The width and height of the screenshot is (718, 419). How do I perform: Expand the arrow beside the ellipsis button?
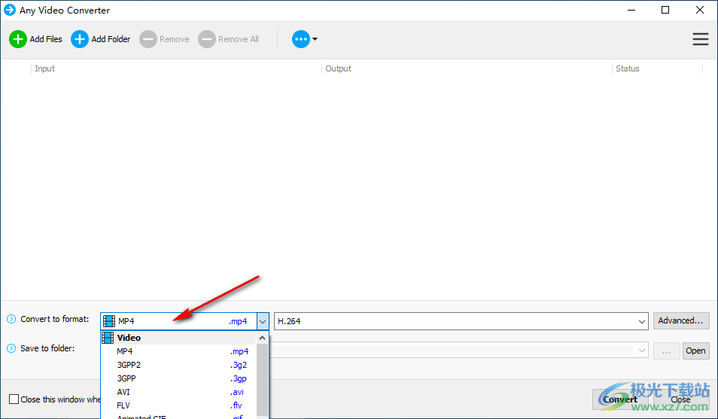[315, 39]
